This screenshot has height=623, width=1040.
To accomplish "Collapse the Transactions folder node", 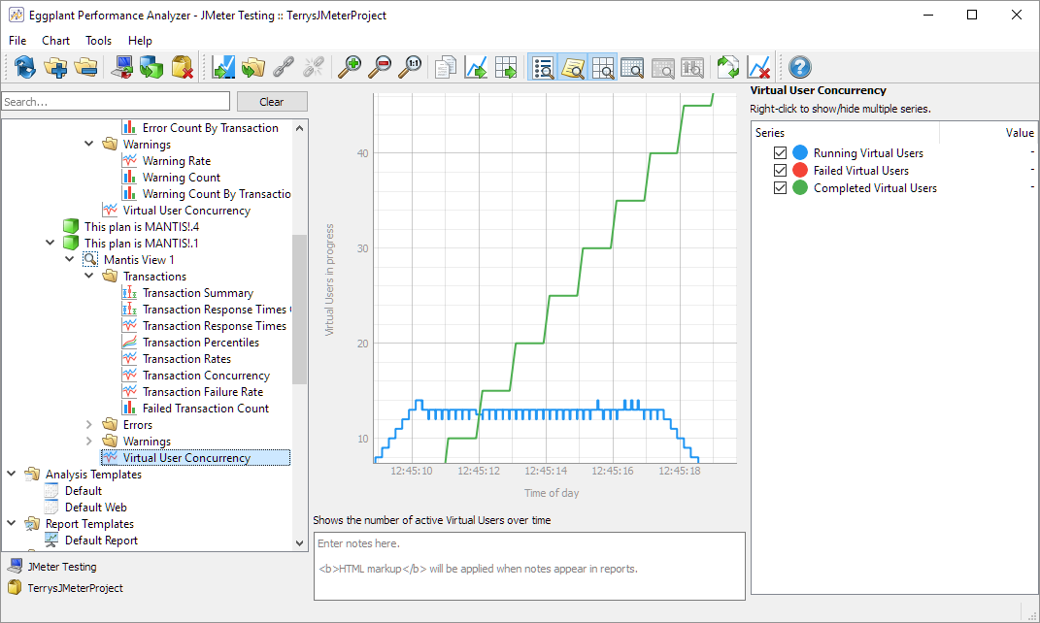I will point(89,277).
